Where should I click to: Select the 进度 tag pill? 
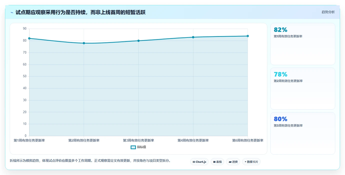pos(233,162)
